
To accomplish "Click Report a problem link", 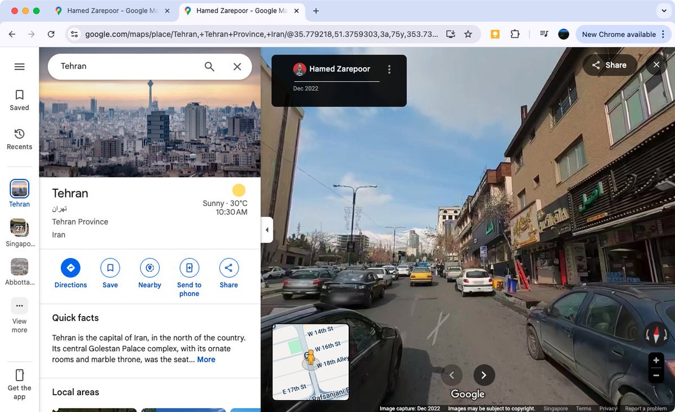I will pyautogui.click(x=646, y=409).
